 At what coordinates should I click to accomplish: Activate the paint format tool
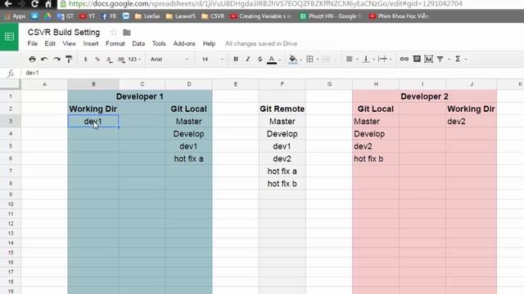[x=69, y=59]
